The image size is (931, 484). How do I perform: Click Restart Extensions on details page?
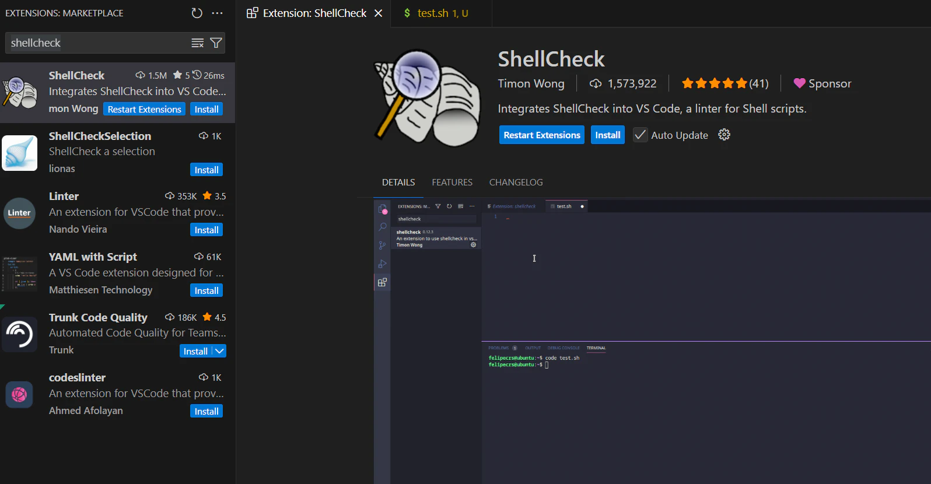click(542, 135)
